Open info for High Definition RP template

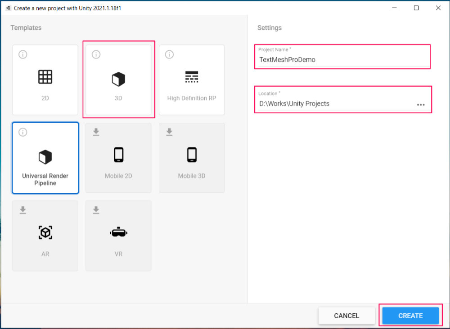click(x=169, y=54)
